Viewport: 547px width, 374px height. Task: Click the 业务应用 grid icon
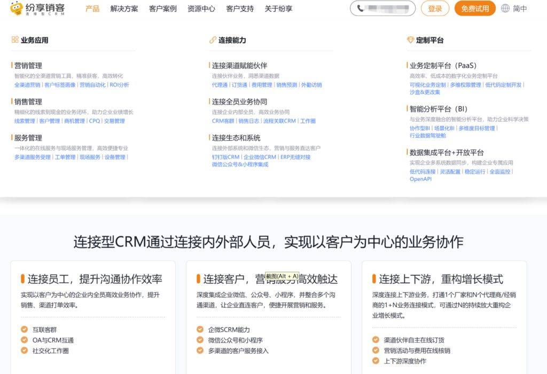tap(15, 39)
